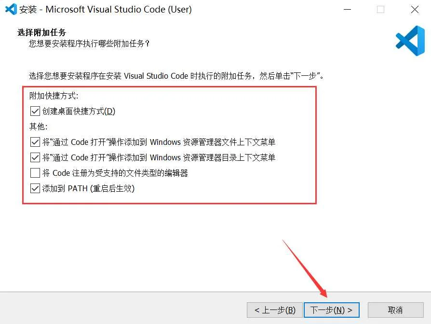Go back with the 上一步(B) button
Viewport: 431px width, 324px height.
[275, 310]
